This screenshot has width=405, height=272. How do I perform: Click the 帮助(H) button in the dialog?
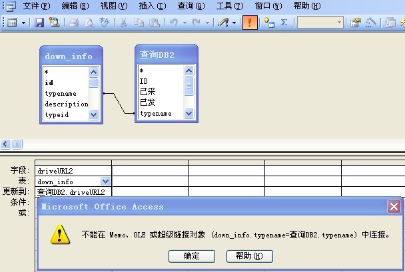[x=250, y=256]
